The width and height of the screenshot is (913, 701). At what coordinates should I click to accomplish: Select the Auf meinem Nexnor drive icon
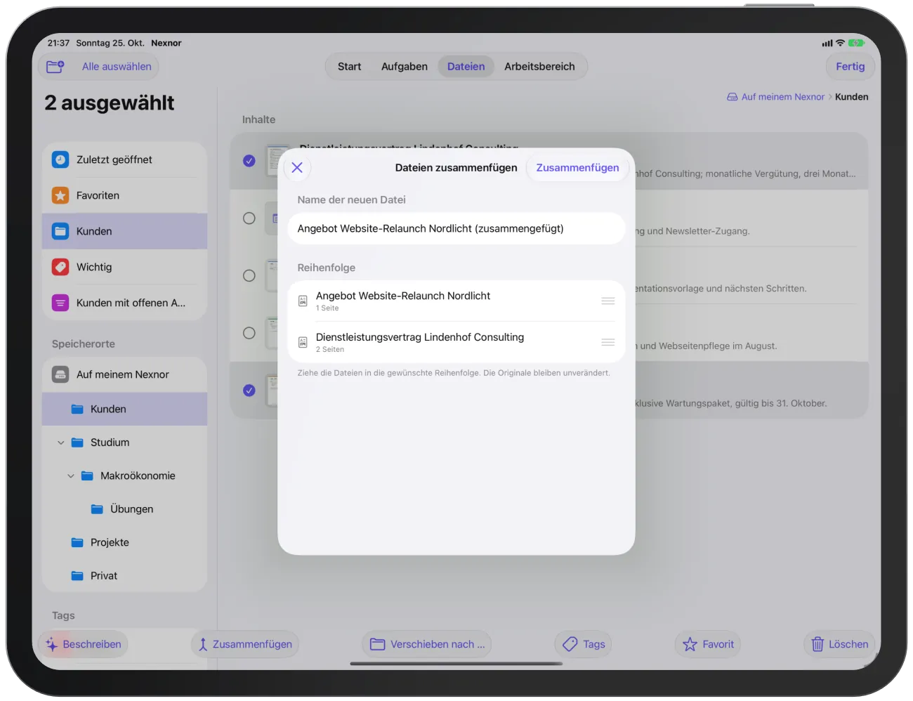(60, 374)
